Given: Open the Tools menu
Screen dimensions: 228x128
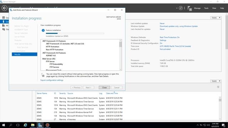Looking at the screenshot, I should tap(206, 8).
